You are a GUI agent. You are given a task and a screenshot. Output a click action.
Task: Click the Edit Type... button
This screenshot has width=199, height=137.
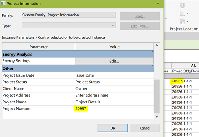point(140,26)
